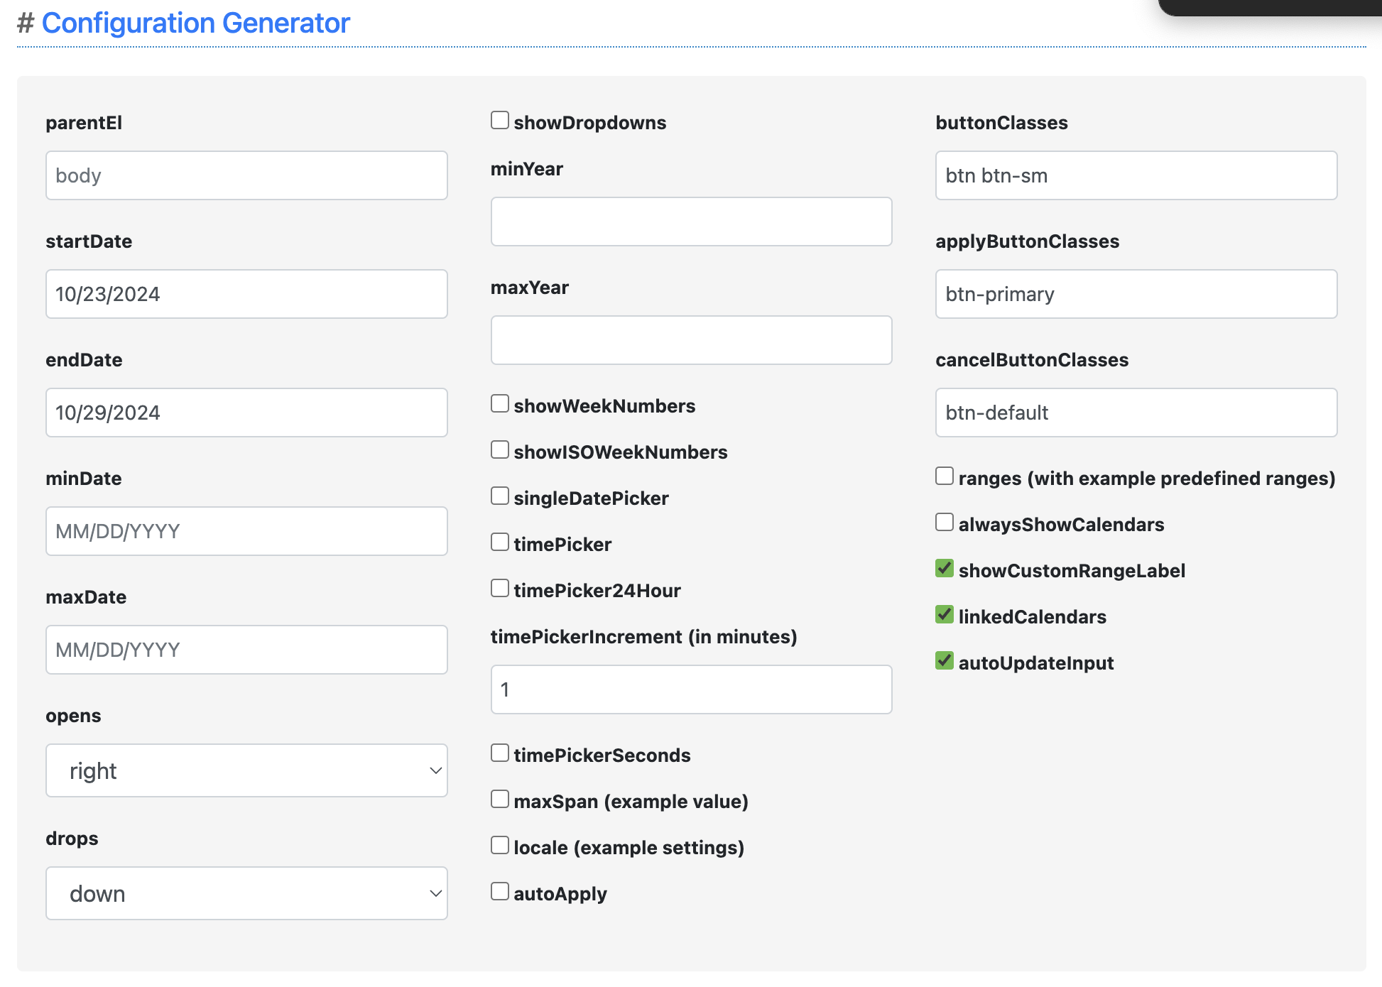Viewport: 1382px width, 987px height.
Task: Open the opens dropdown showing right
Action: pos(246,770)
